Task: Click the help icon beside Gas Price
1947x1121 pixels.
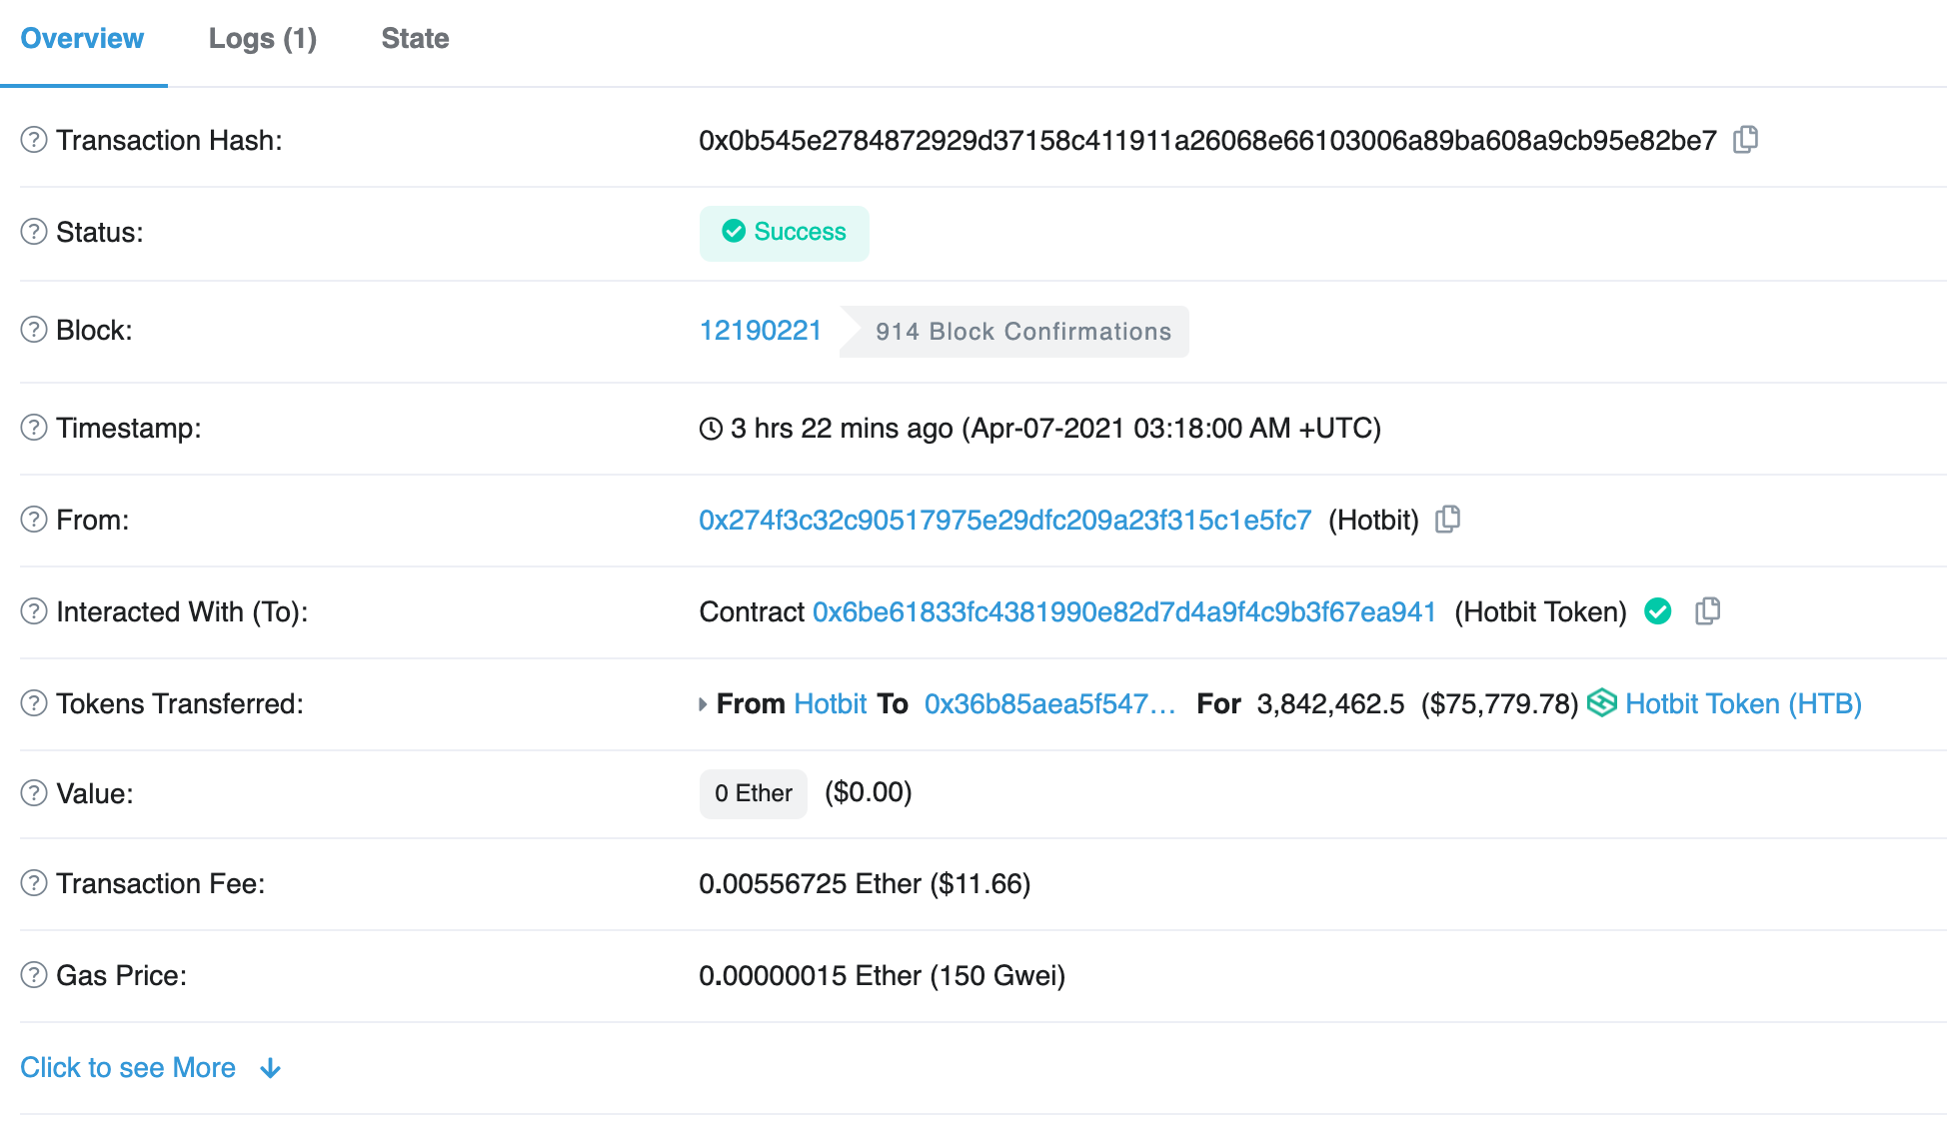Action: coord(34,975)
